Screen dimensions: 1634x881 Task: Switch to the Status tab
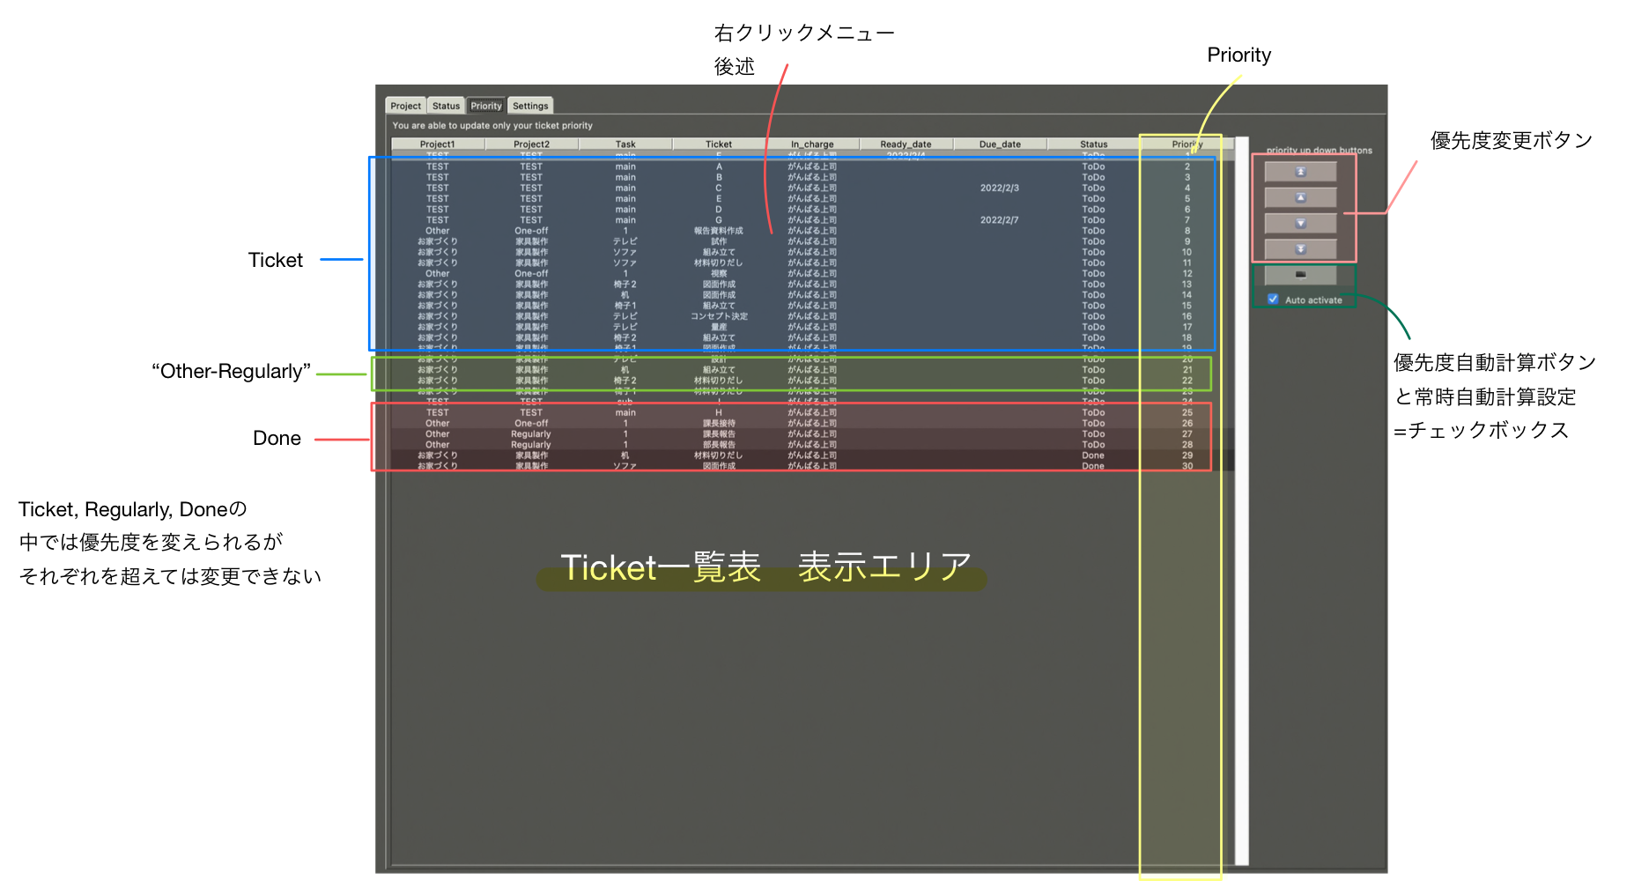(x=446, y=106)
